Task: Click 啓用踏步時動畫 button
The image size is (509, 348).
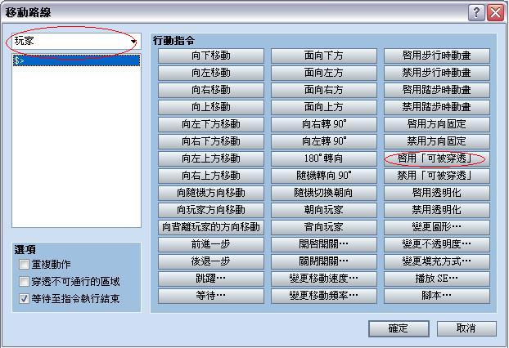Action: coord(437,90)
